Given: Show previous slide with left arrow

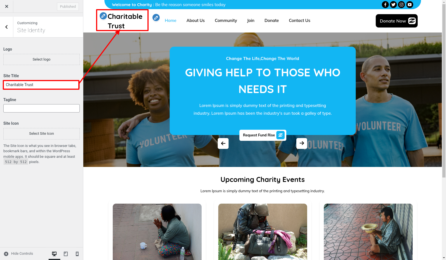Looking at the screenshot, I should click(223, 143).
